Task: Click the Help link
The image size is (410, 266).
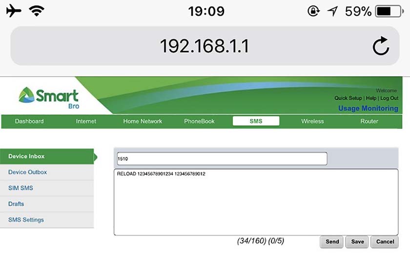Action: [x=371, y=98]
